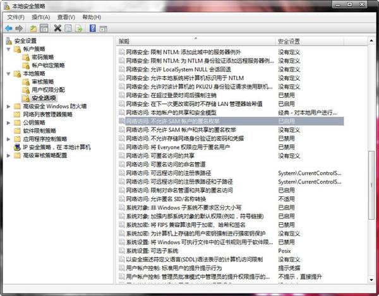This screenshot has width=379, height=296.
Task: Close the 本地安全策略 window
Action: [362, 4]
